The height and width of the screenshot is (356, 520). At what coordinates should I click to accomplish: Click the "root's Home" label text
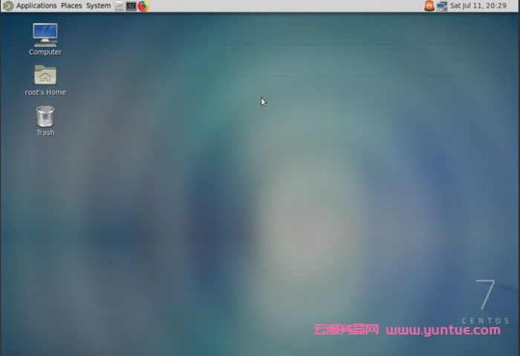(x=45, y=93)
